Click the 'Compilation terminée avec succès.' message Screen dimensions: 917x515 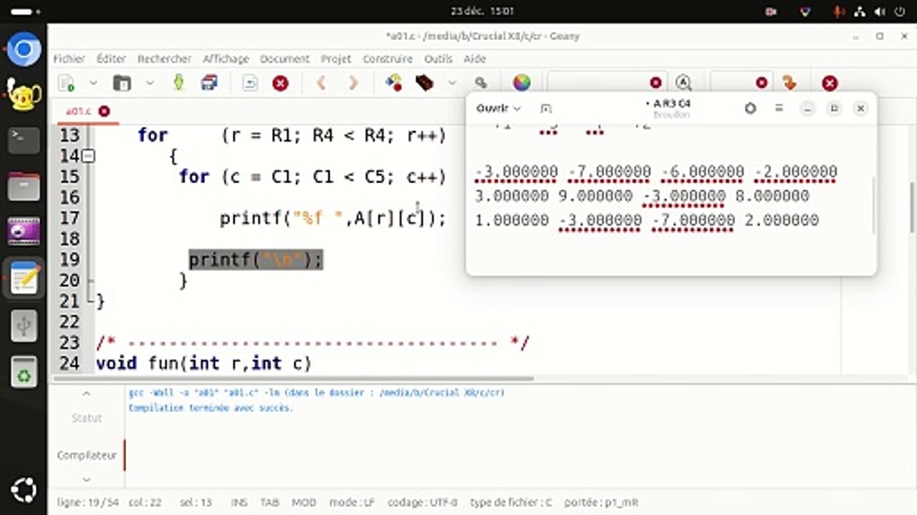[x=211, y=408]
